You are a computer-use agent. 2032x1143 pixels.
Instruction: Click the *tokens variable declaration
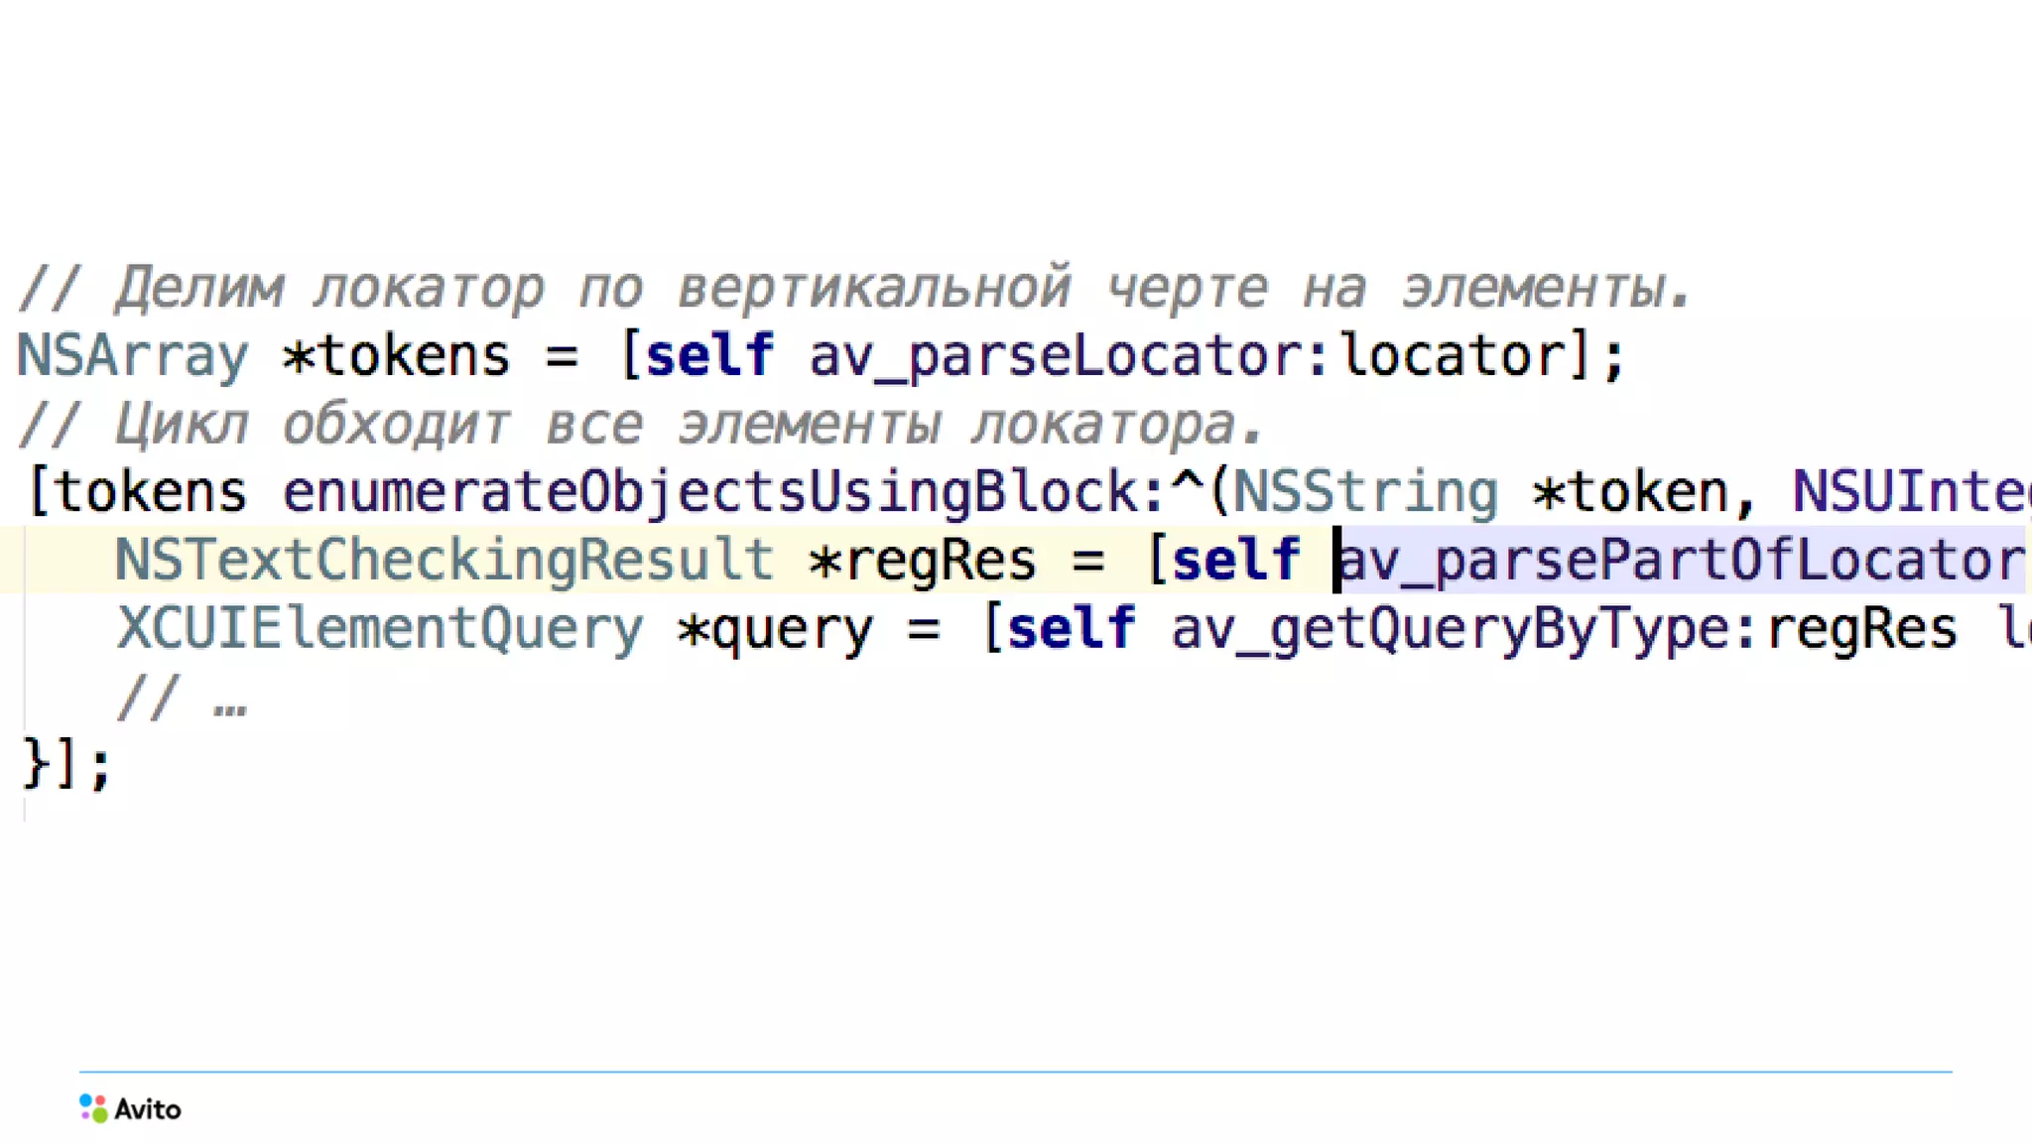pyautogui.click(x=396, y=355)
